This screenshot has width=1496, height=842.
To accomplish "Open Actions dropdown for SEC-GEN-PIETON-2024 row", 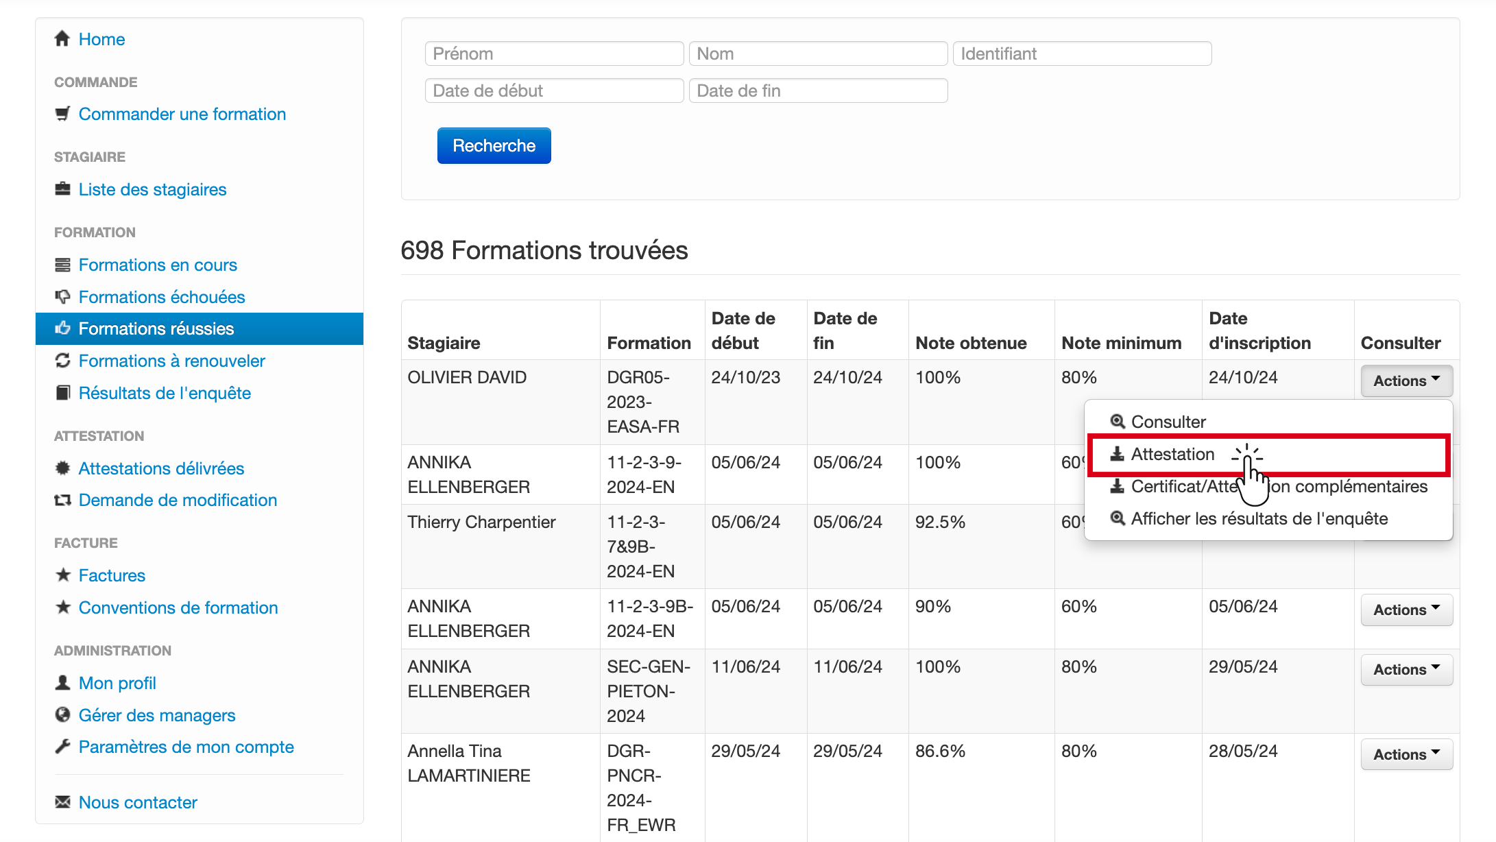I will pos(1406,669).
